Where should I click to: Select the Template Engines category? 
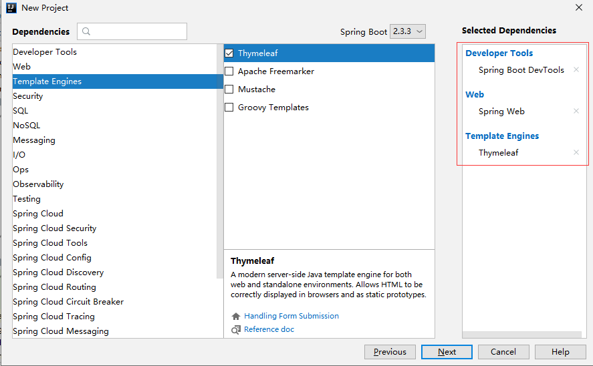[118, 81]
